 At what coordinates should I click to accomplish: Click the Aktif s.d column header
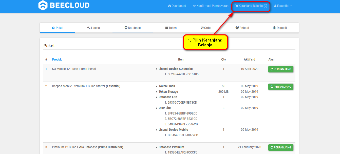250,60
